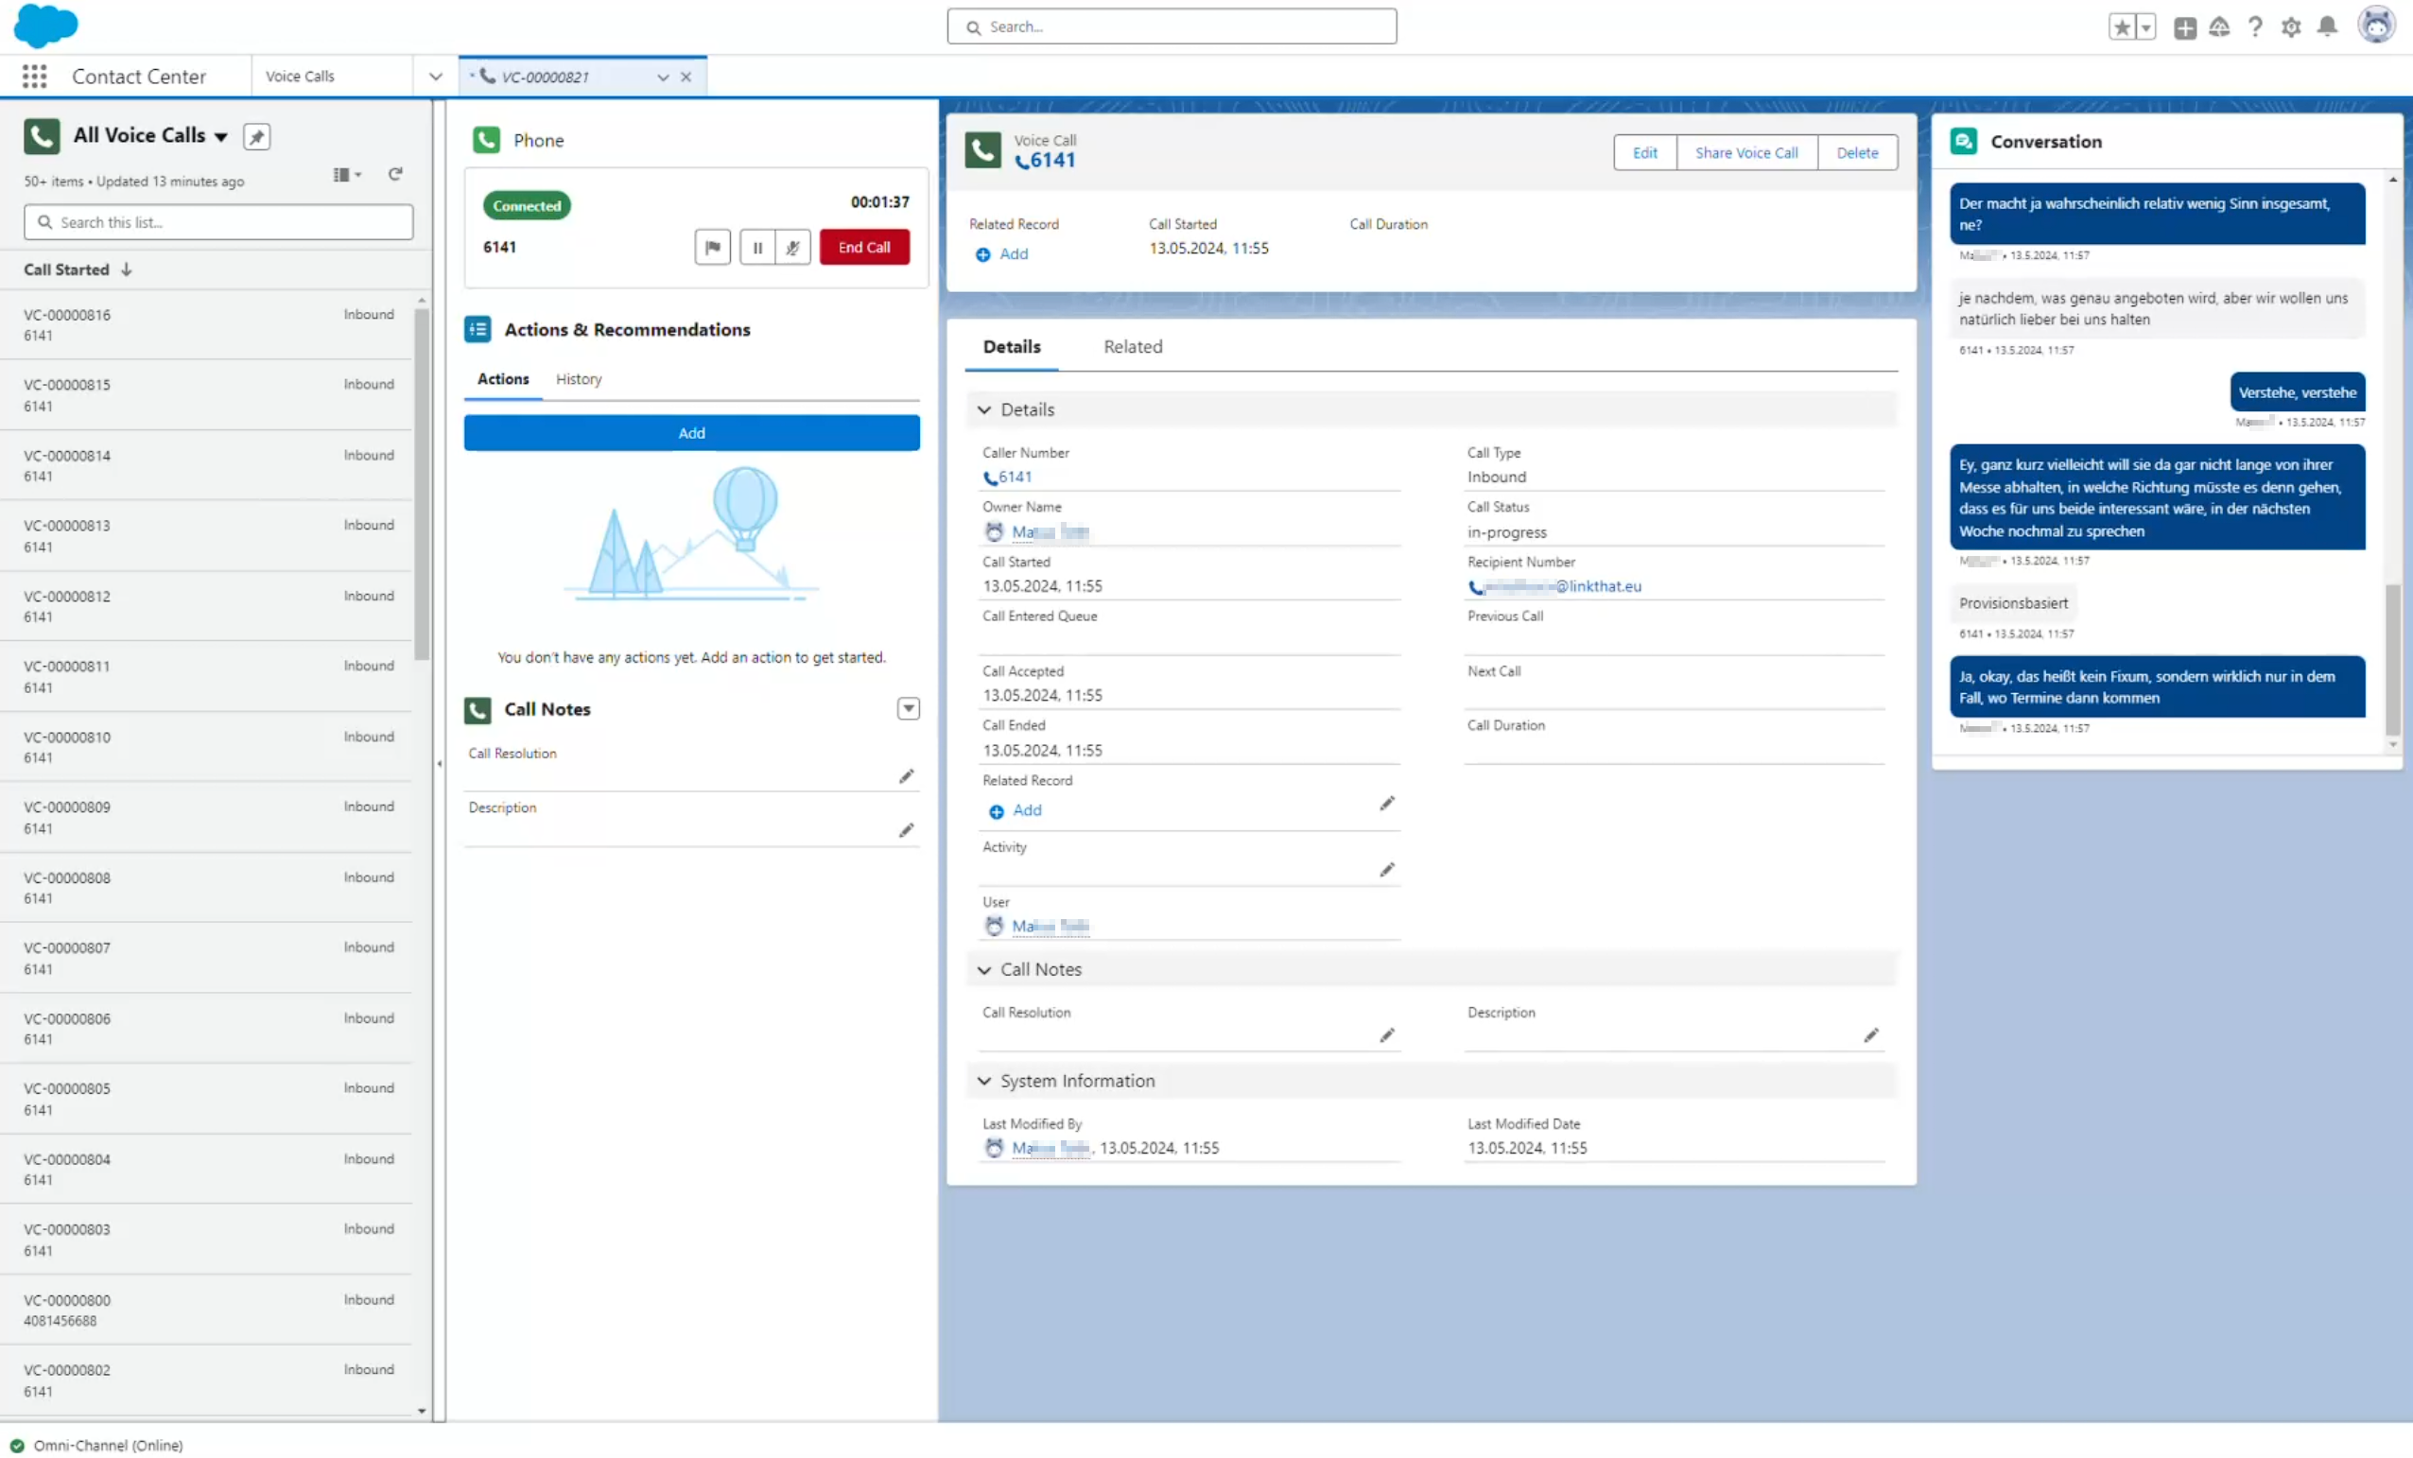Open the Omni-Channel utility bar item
The image size is (2413, 1458).
tap(96, 1446)
